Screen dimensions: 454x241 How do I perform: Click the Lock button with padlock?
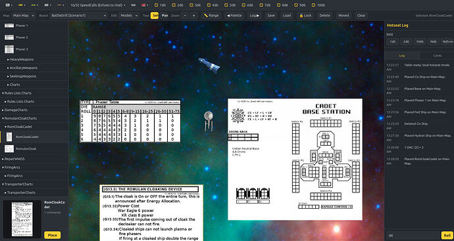(x=305, y=15)
